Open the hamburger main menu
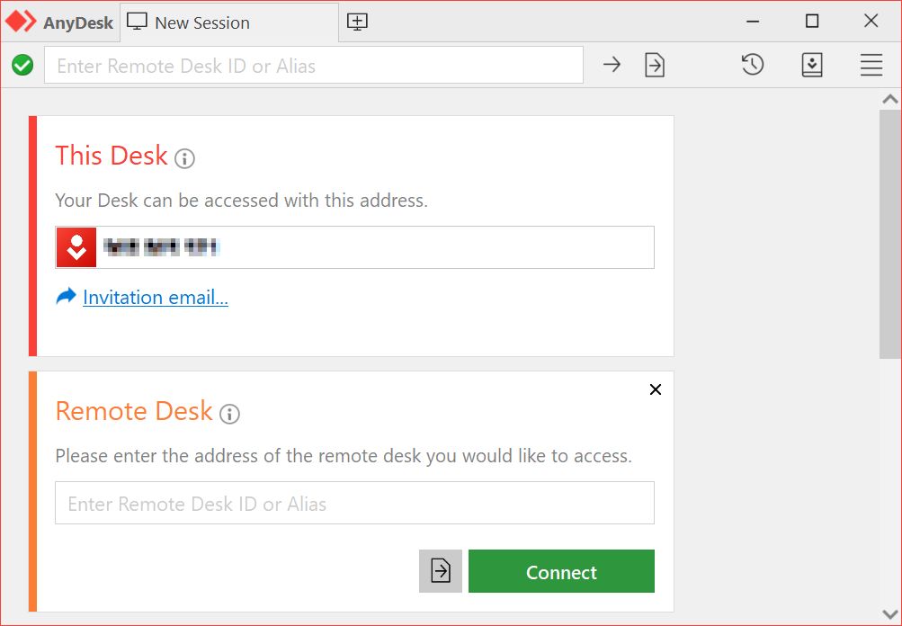902x626 pixels. point(871,65)
